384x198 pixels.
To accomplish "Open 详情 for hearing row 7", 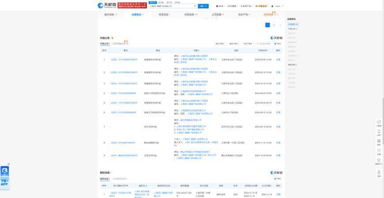I will [x=278, y=127].
